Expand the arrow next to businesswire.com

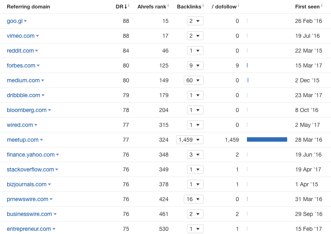click(x=55, y=214)
